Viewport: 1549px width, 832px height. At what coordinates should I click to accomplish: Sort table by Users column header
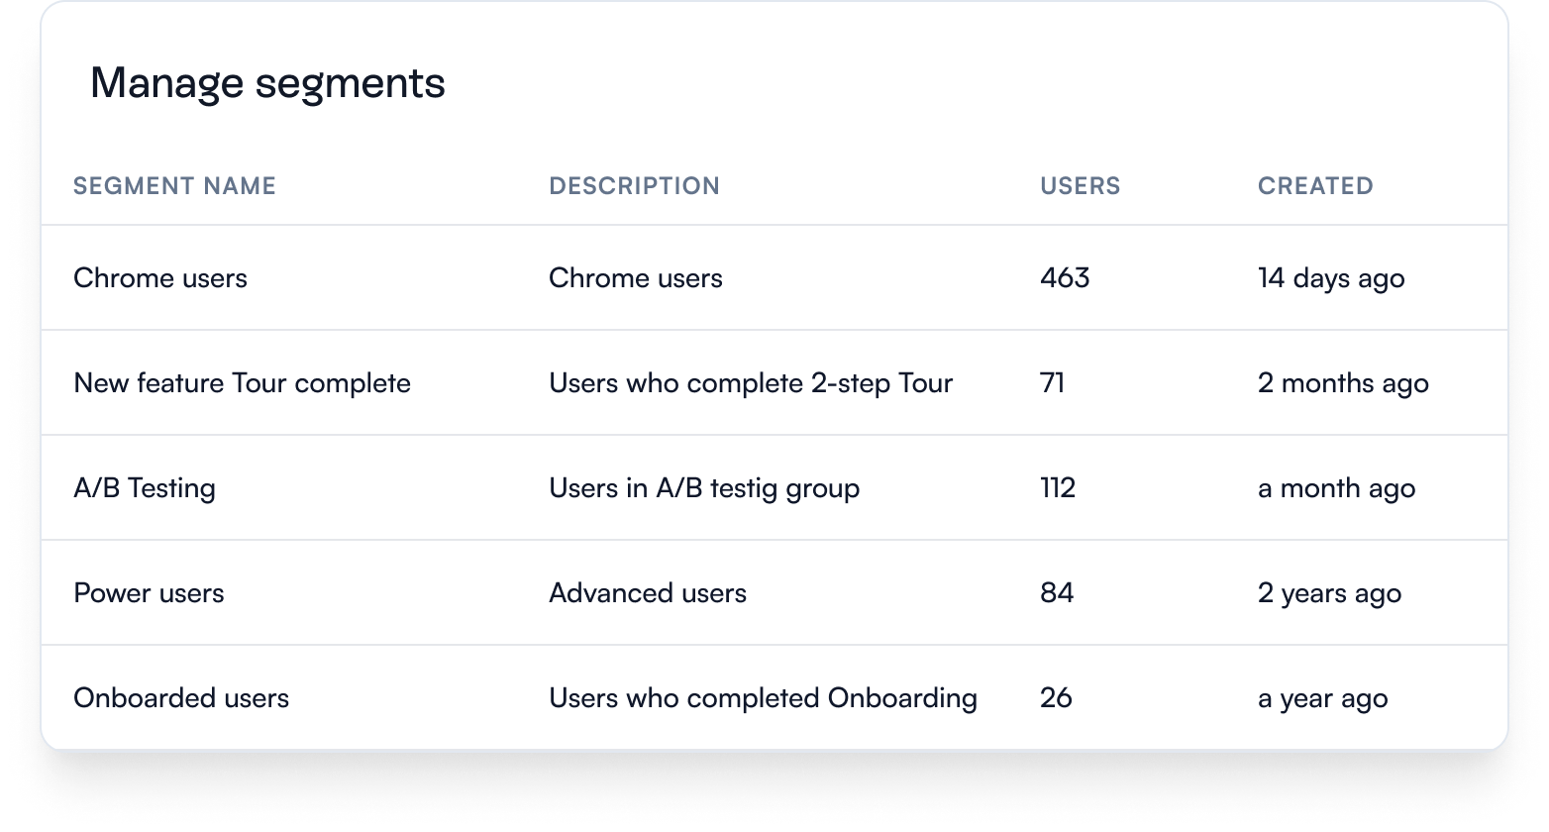(1080, 185)
